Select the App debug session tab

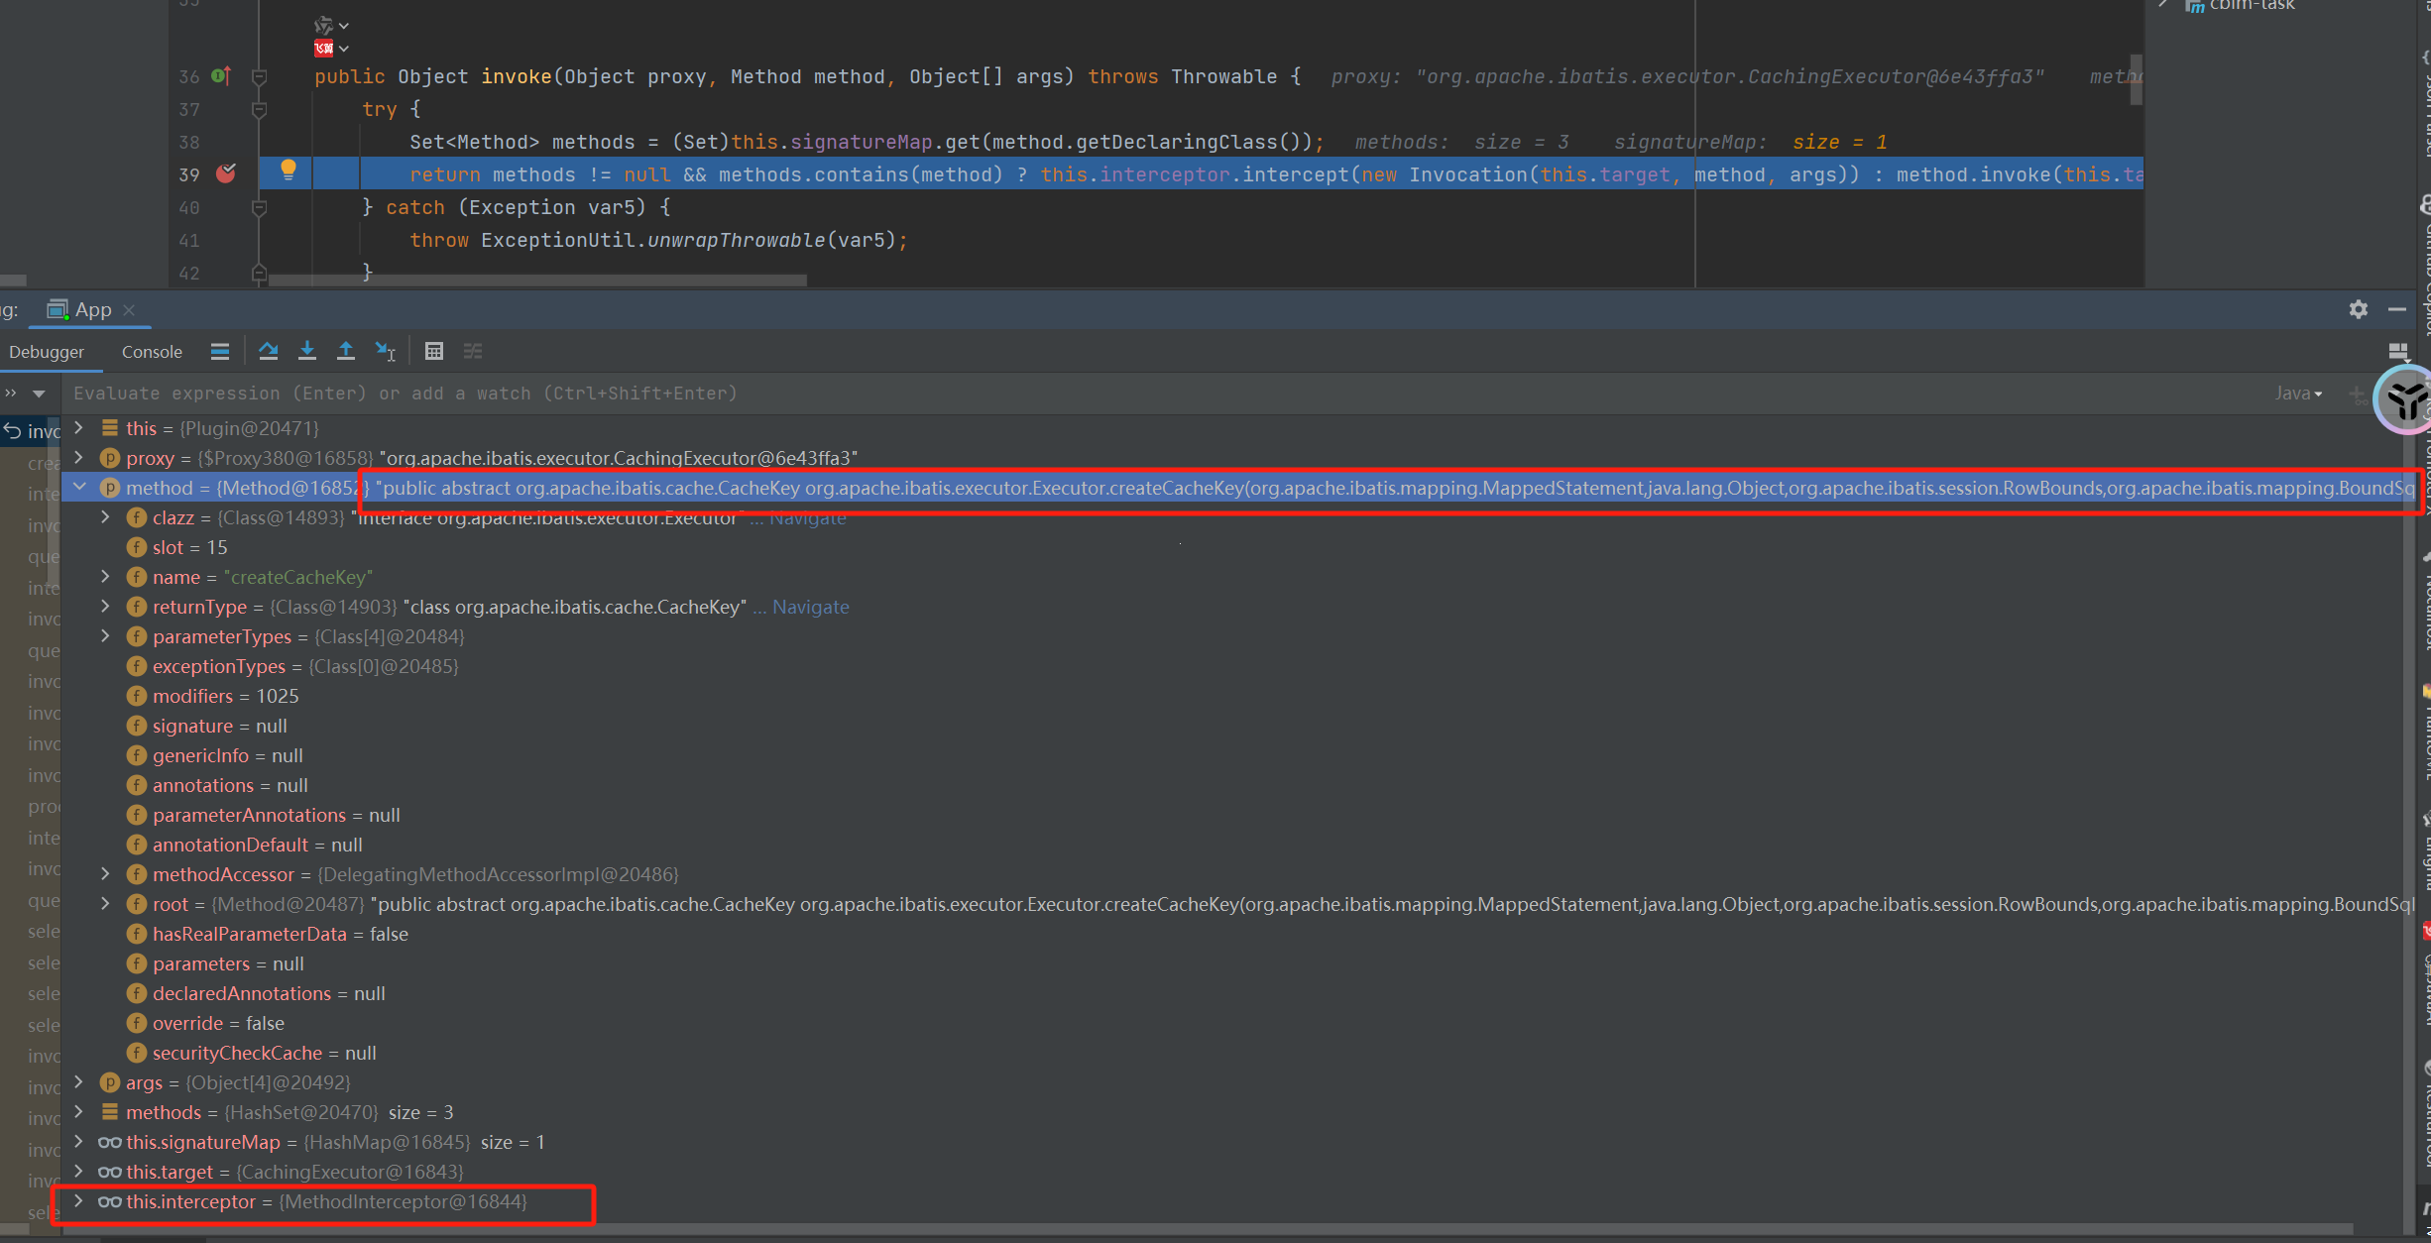(x=91, y=309)
